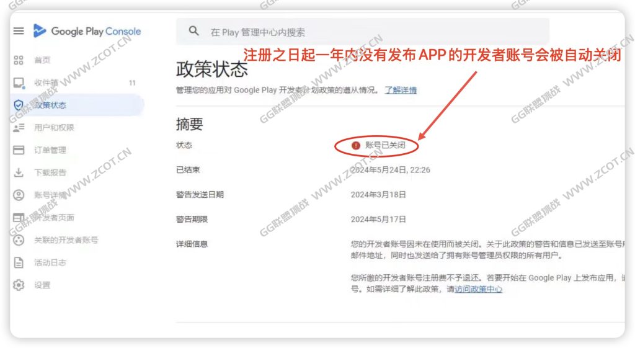This screenshot has height=348, width=635.
Task: Click the 用户和权限 people icon
Action: point(19,128)
